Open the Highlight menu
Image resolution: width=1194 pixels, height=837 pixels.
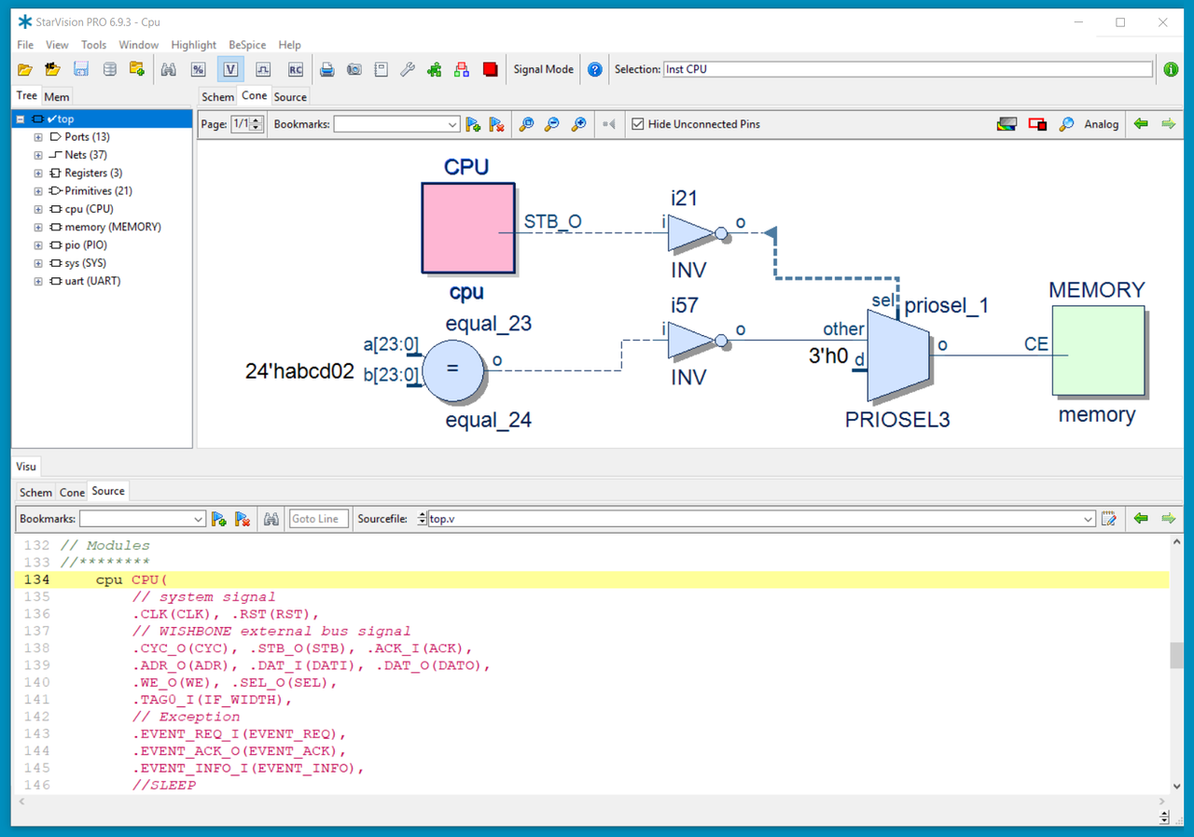coord(193,45)
